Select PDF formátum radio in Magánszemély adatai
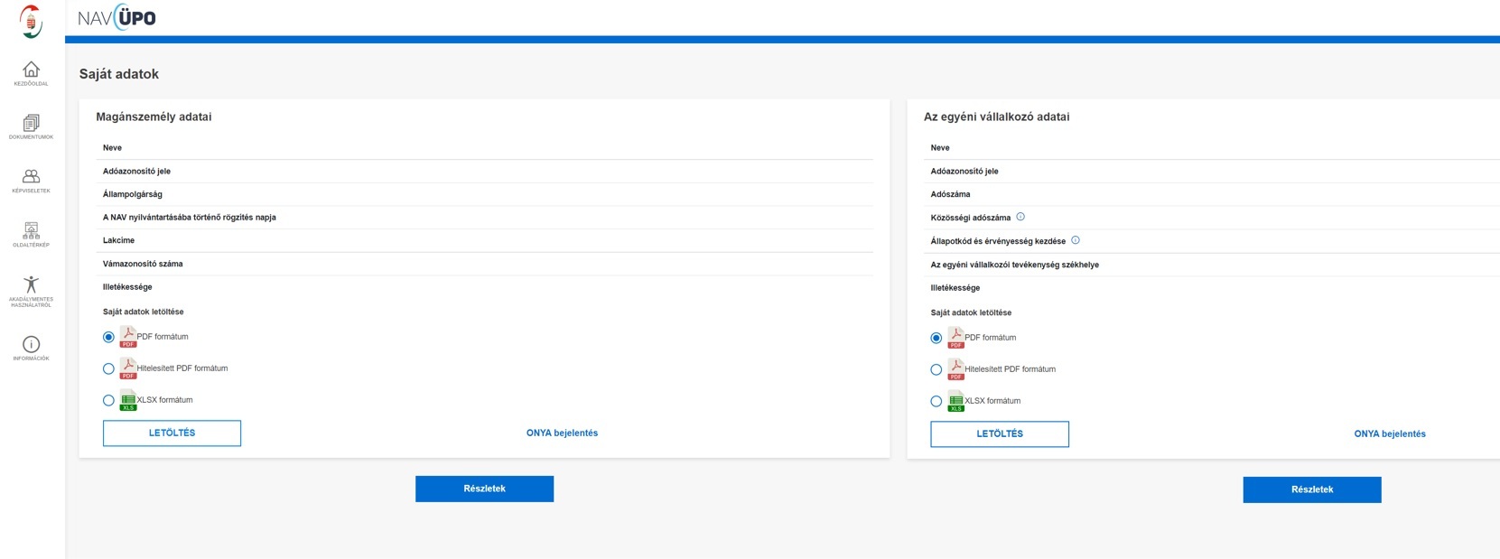 click(x=108, y=337)
